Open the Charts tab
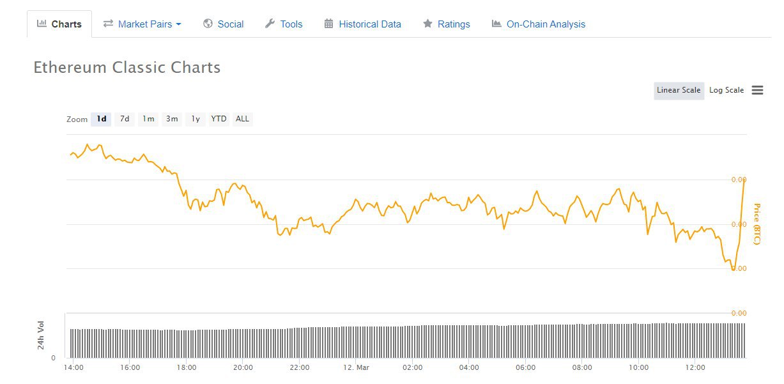The height and width of the screenshot is (384, 784). point(59,24)
